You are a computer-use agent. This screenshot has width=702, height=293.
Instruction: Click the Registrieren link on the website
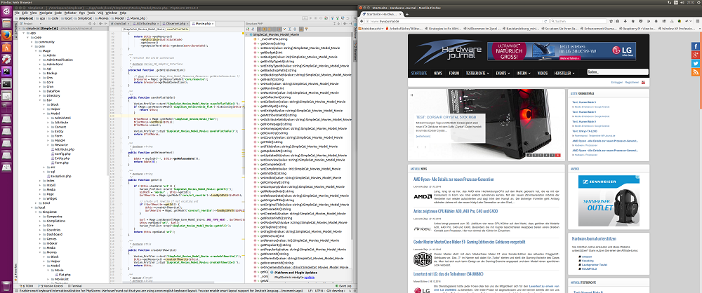click(x=632, y=82)
